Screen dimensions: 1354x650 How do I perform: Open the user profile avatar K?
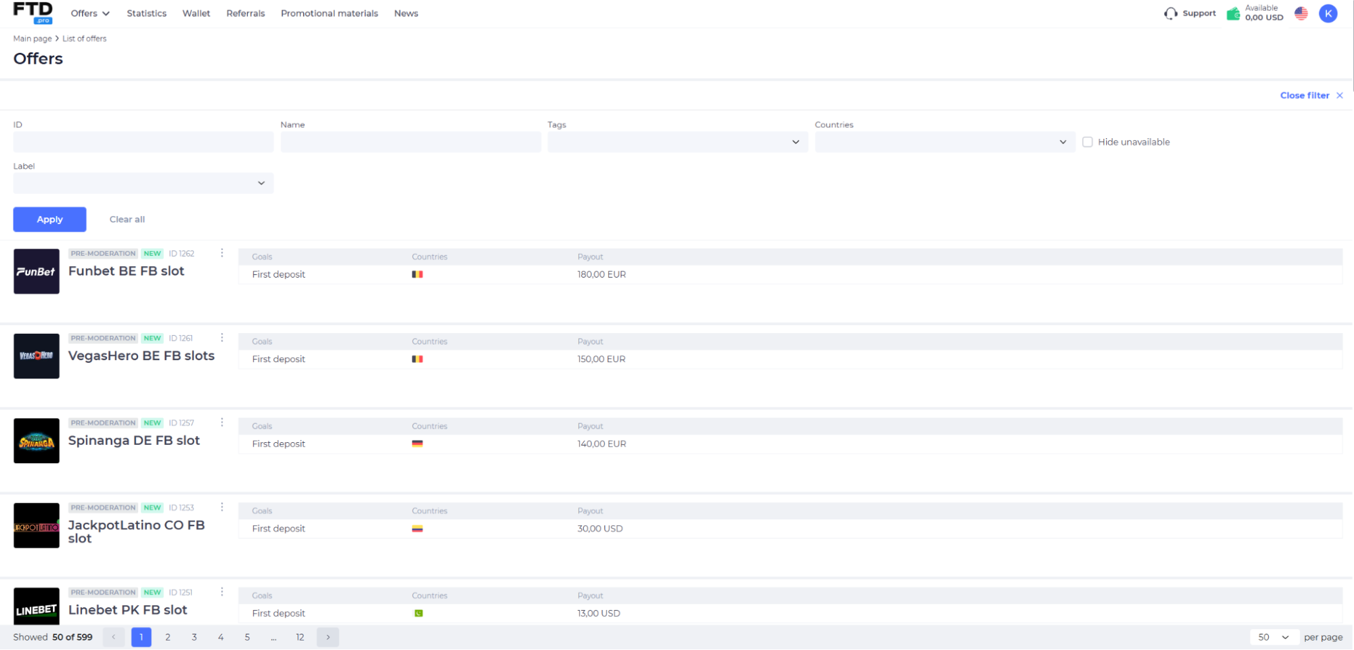click(1328, 14)
